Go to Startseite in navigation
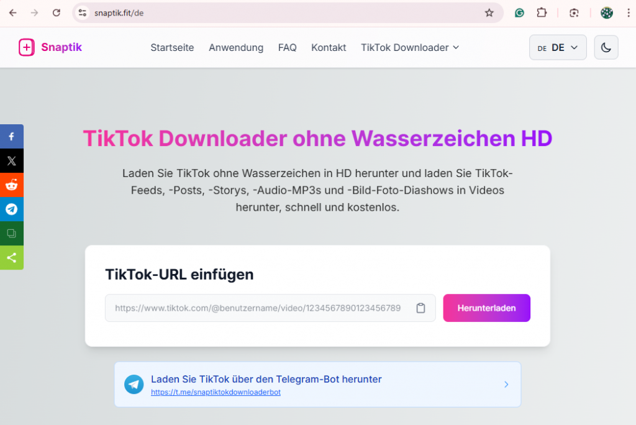Viewport: 636px width, 425px height. click(x=172, y=47)
